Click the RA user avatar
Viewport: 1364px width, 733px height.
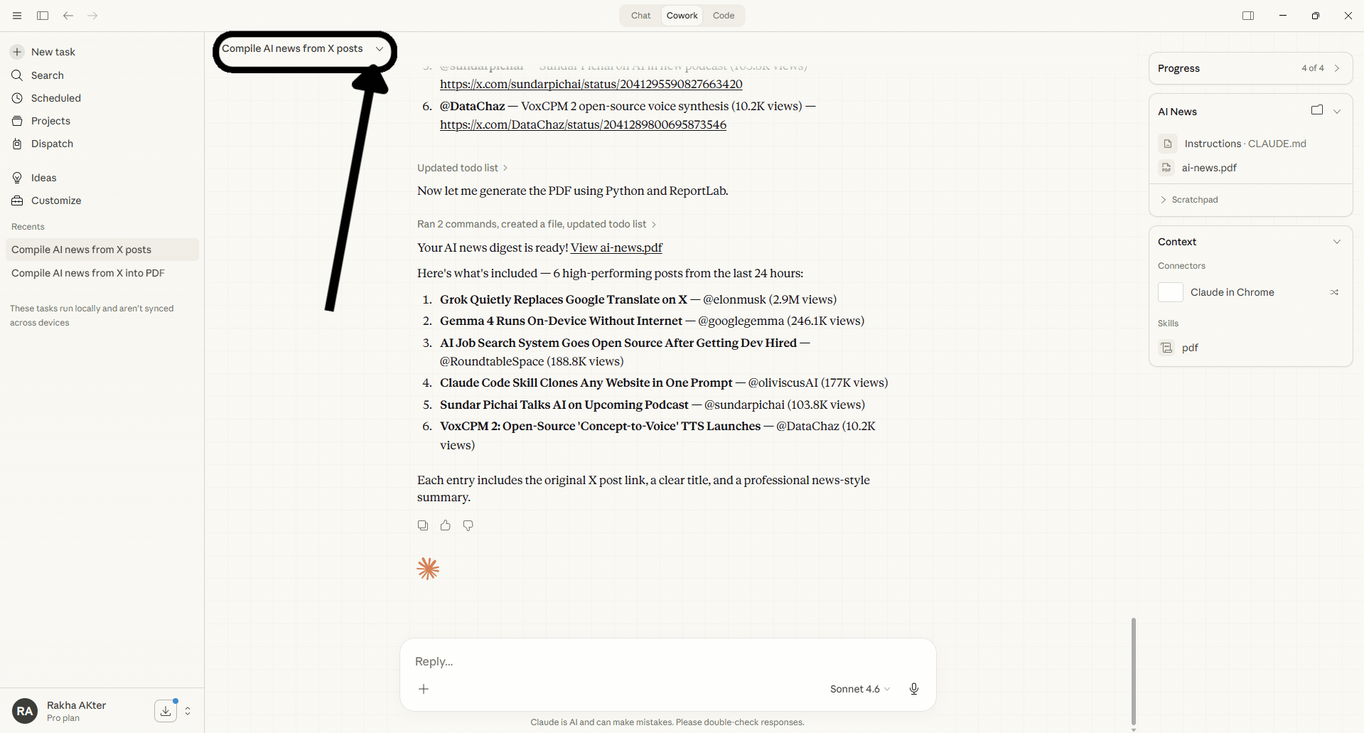[x=25, y=711]
